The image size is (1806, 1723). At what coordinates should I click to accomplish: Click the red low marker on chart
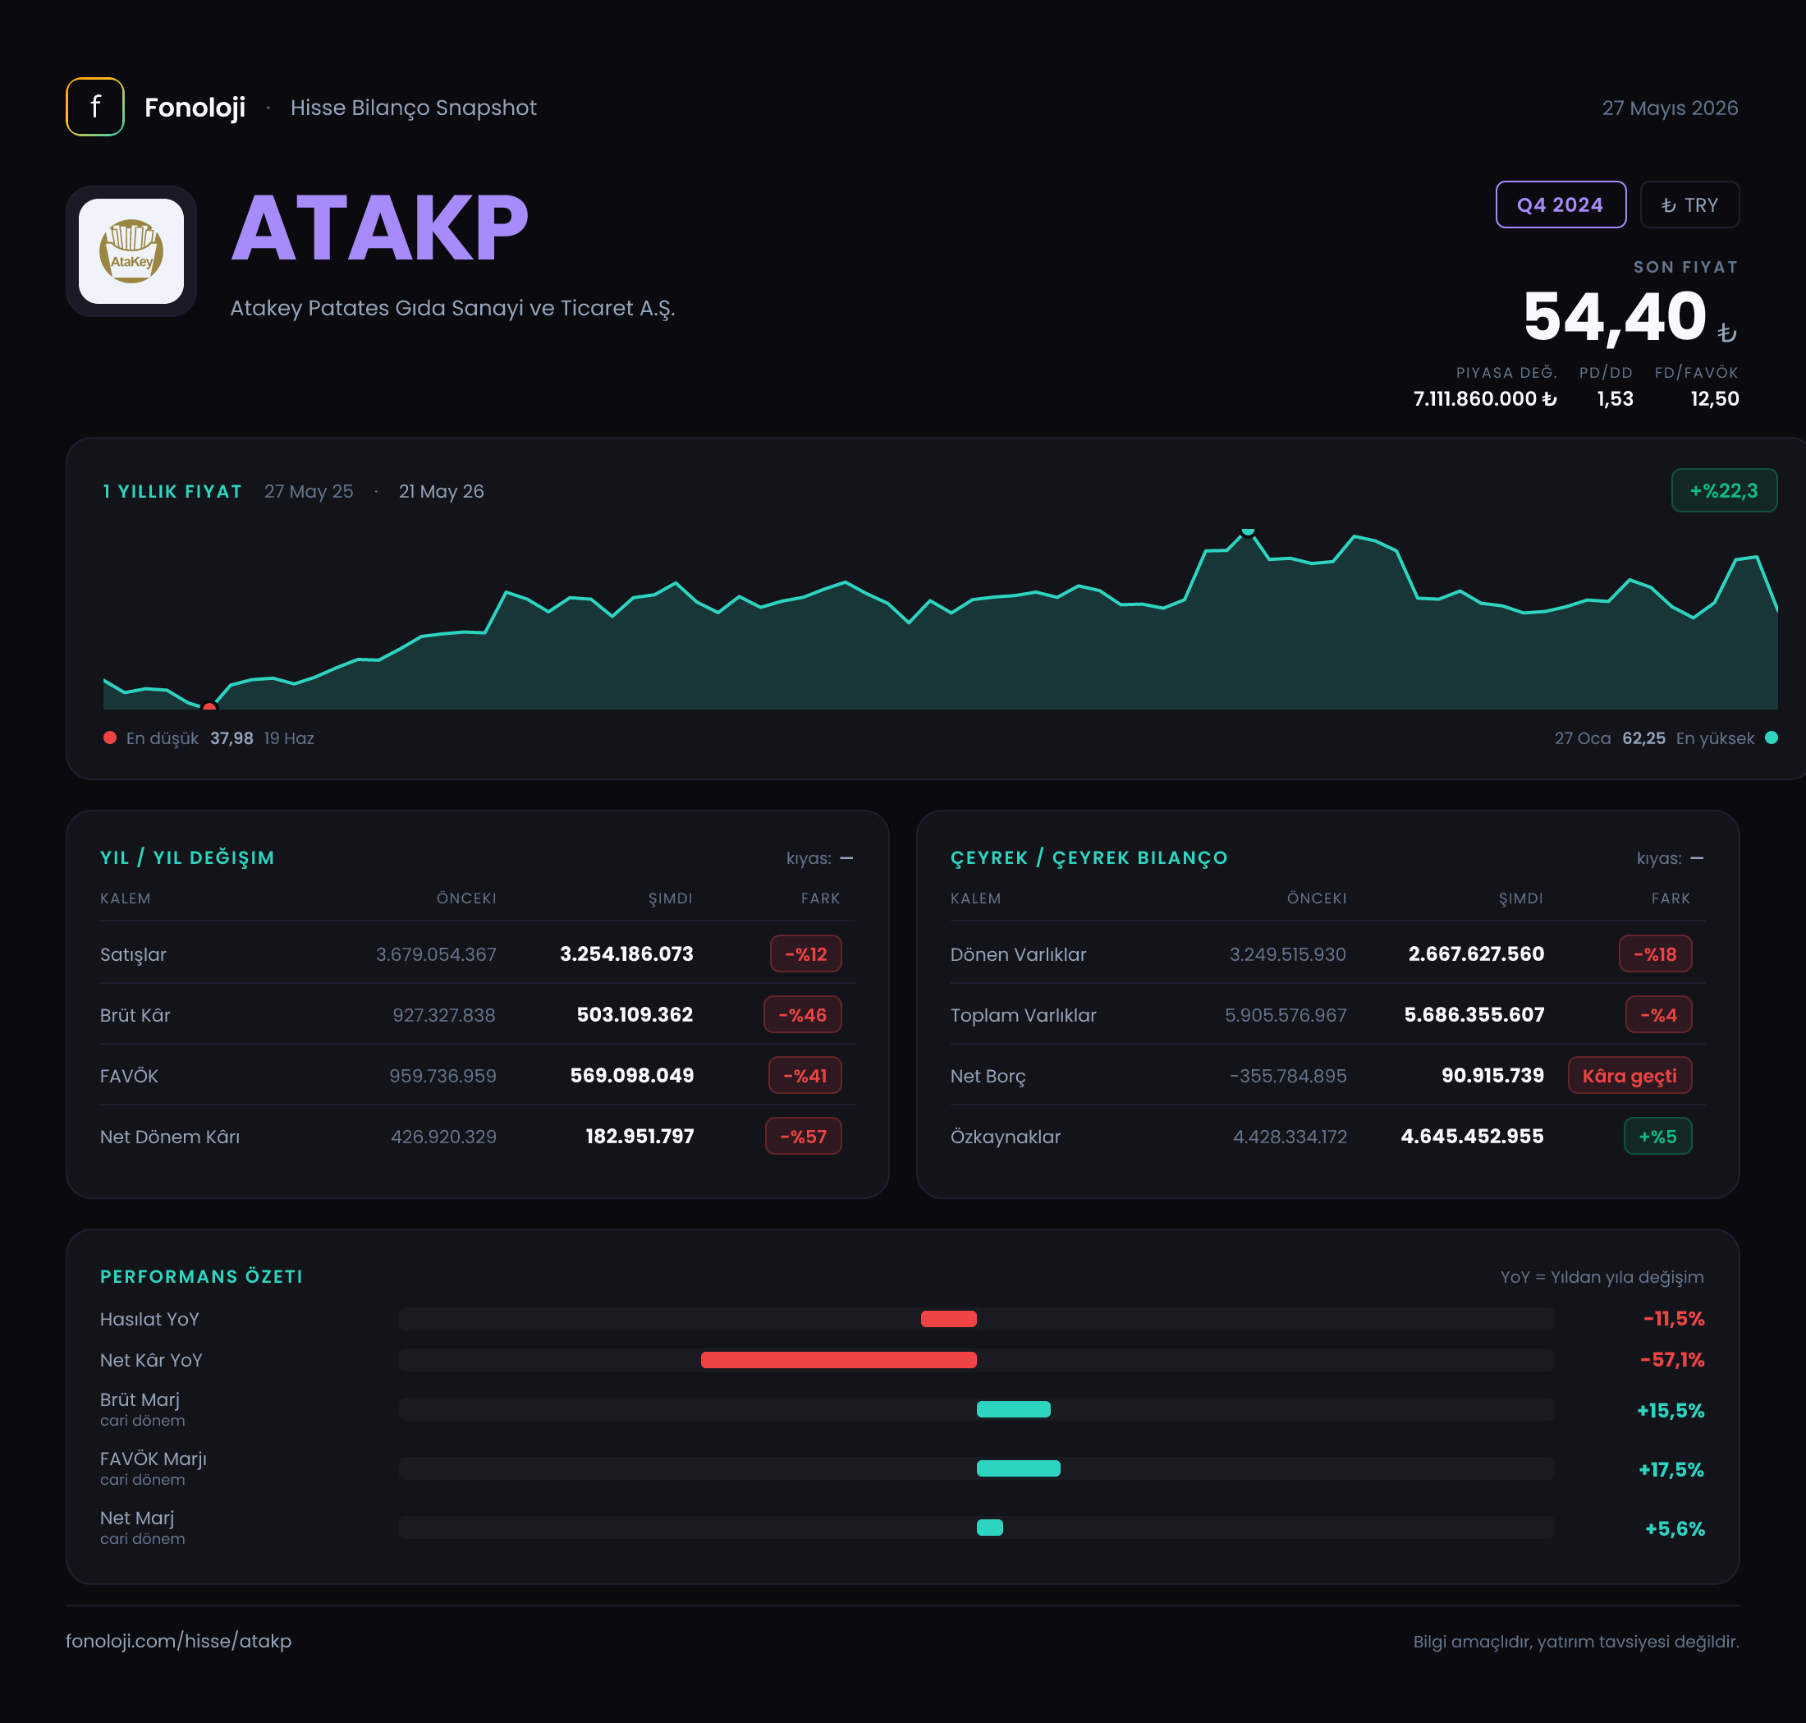(209, 706)
